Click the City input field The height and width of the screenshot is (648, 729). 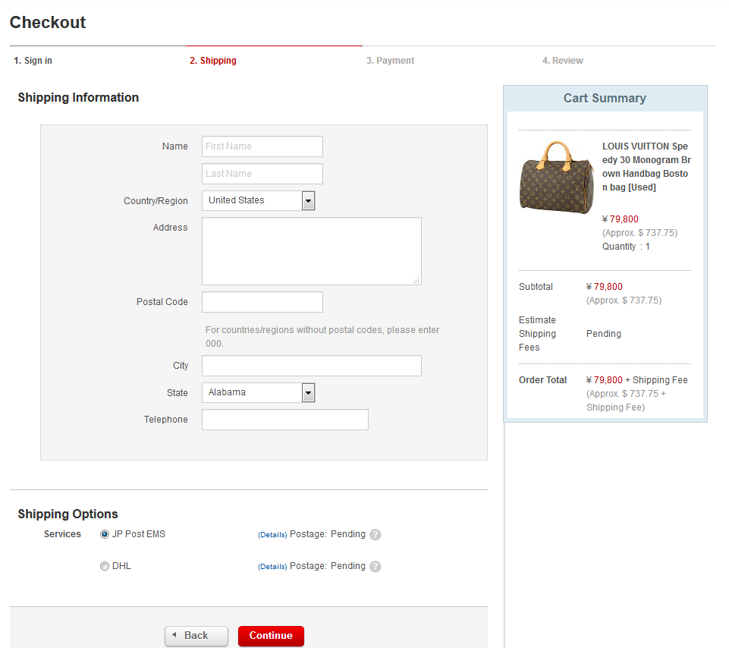pyautogui.click(x=312, y=366)
